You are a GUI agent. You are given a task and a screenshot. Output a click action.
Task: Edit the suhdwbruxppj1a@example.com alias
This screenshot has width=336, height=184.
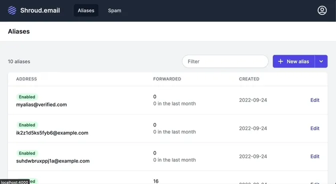click(315, 156)
